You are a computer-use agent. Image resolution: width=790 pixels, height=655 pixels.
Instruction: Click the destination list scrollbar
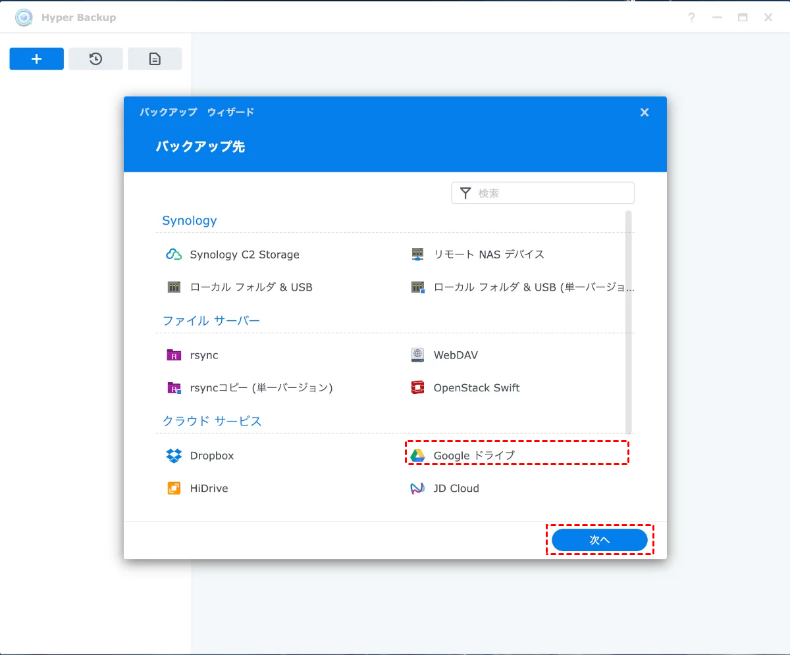(x=629, y=322)
